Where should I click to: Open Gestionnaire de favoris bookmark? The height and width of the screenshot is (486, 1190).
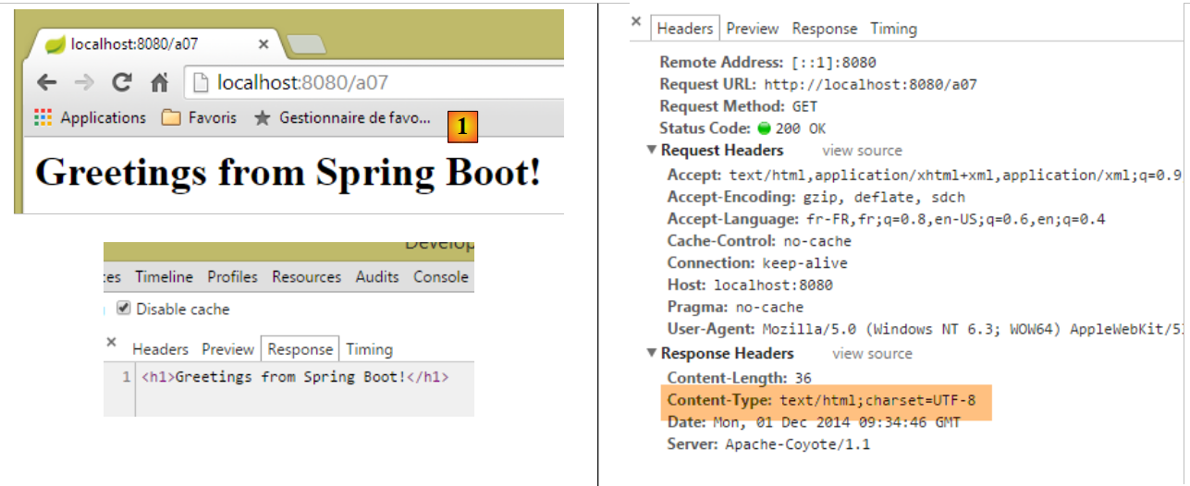click(x=343, y=118)
